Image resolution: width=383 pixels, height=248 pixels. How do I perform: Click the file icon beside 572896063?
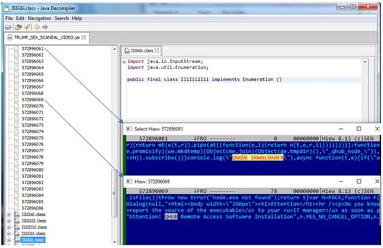pyautogui.click(x=16, y=61)
